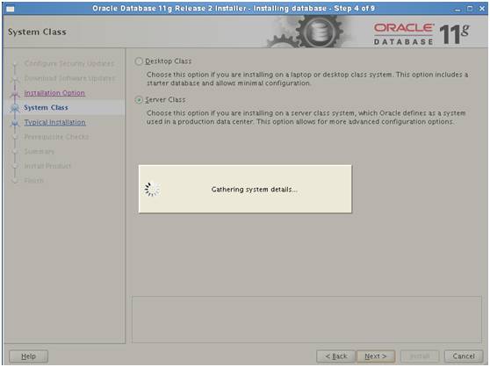Click the System Class page heading
Viewport: 490px width, 367px height.
[x=37, y=32]
